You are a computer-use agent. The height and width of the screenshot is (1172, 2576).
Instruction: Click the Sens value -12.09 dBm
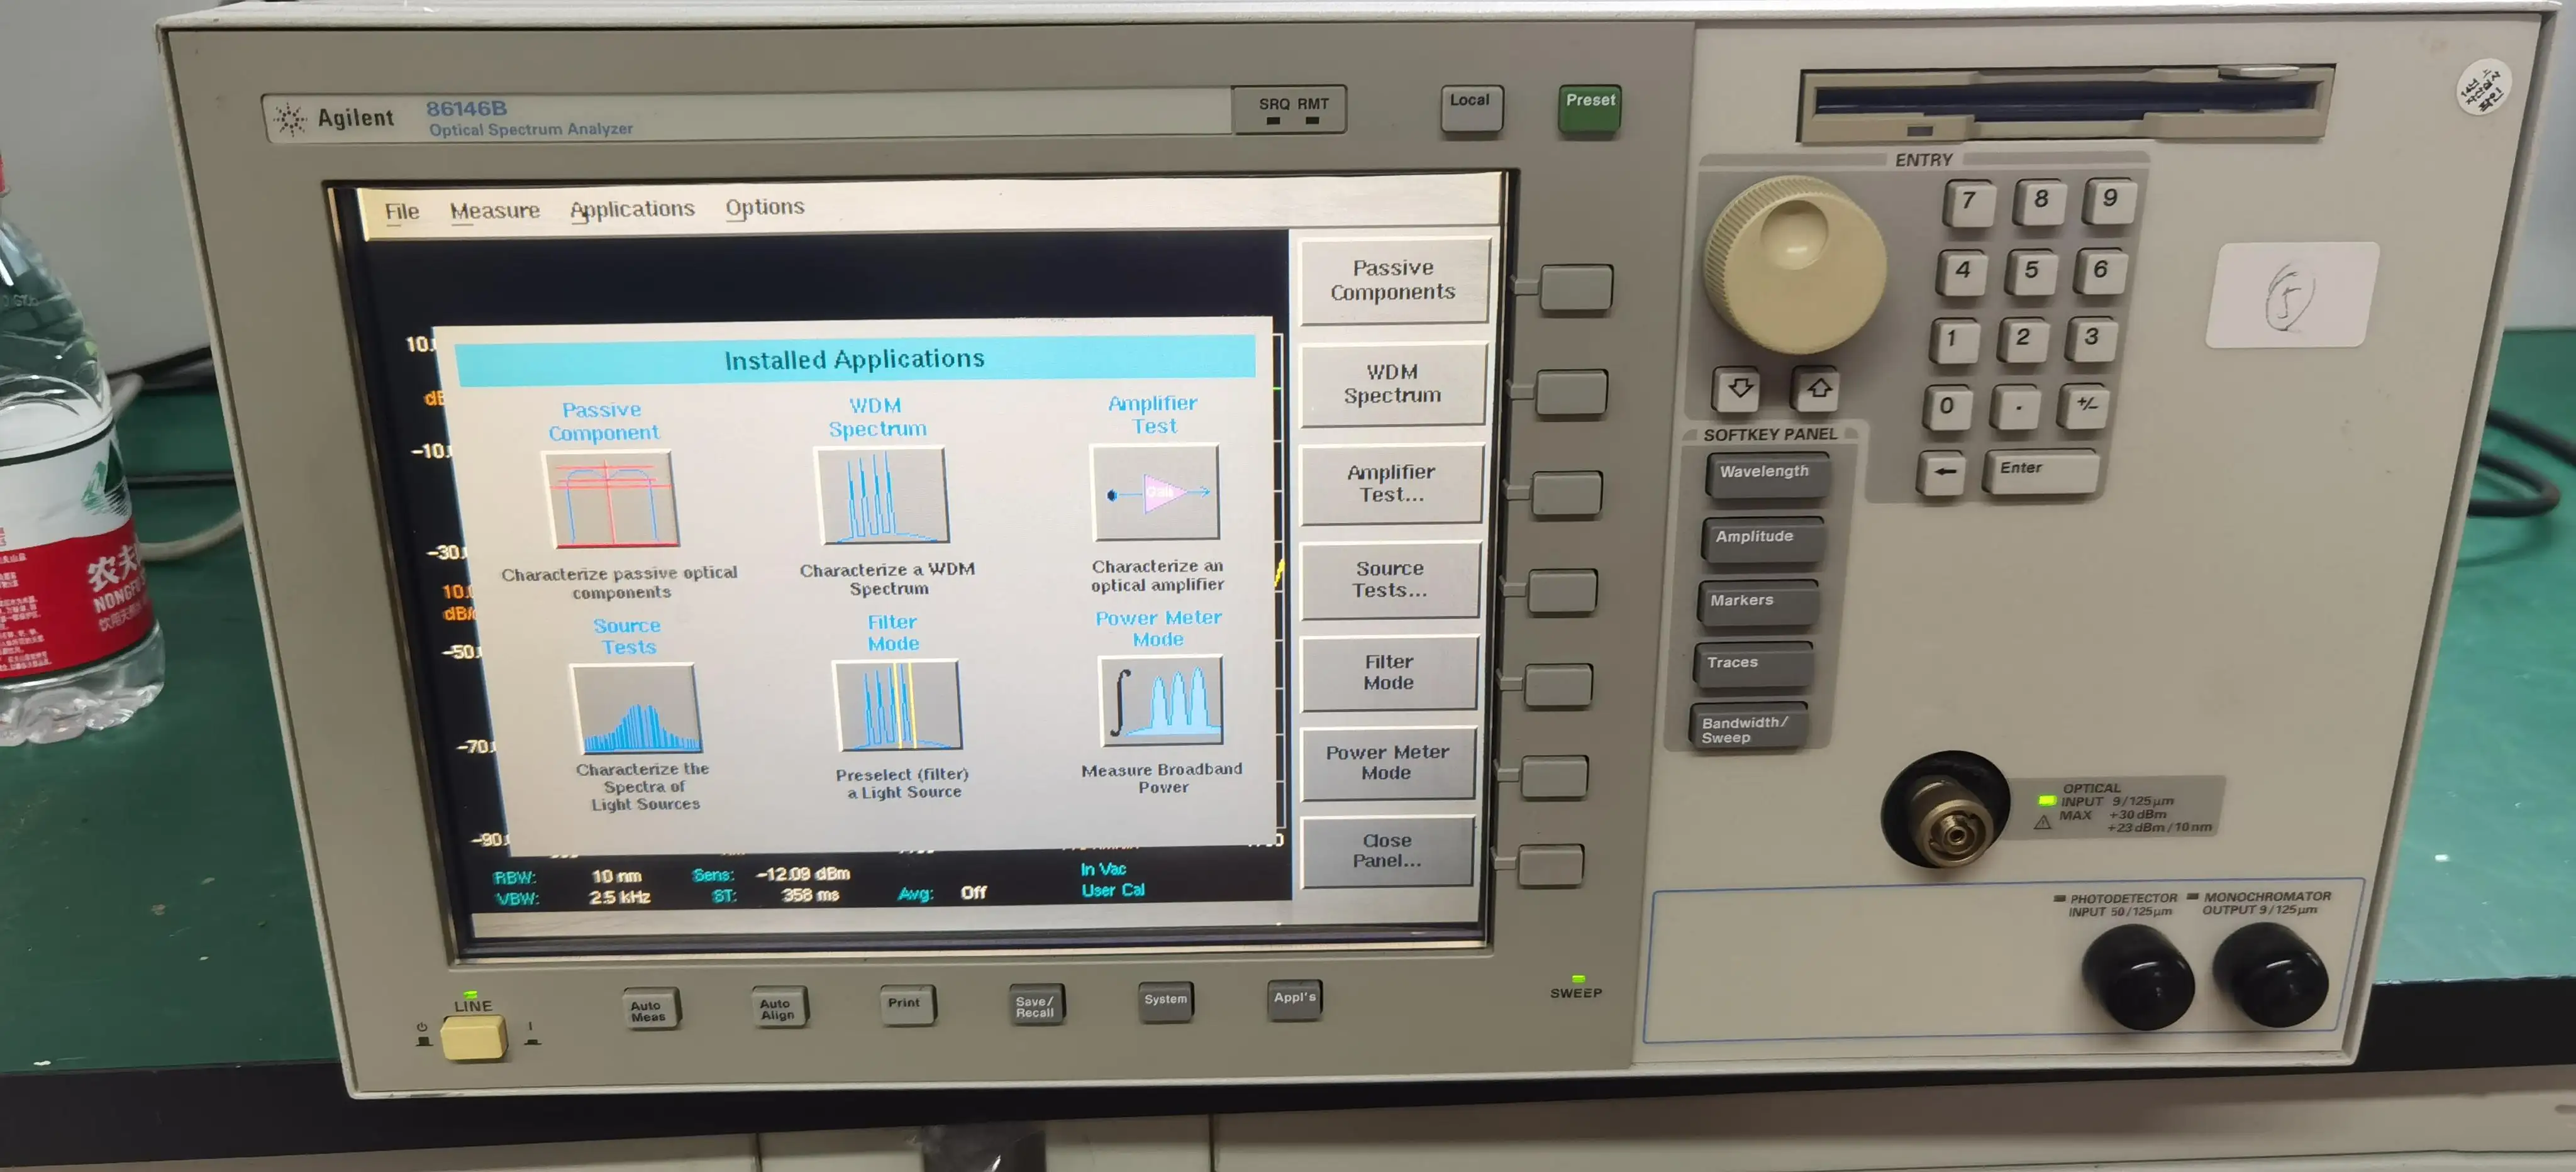coord(802,874)
